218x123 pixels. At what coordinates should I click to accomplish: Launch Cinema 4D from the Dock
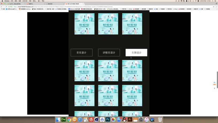(x=97, y=120)
